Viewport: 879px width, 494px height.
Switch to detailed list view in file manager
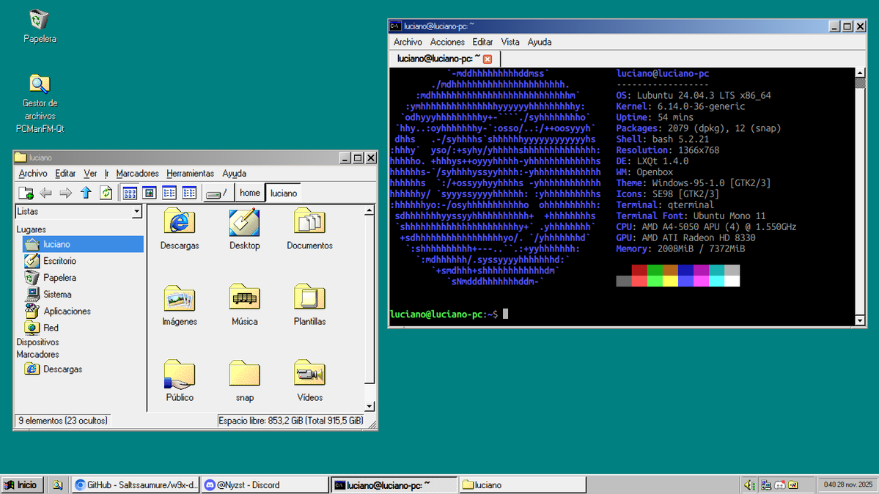189,193
